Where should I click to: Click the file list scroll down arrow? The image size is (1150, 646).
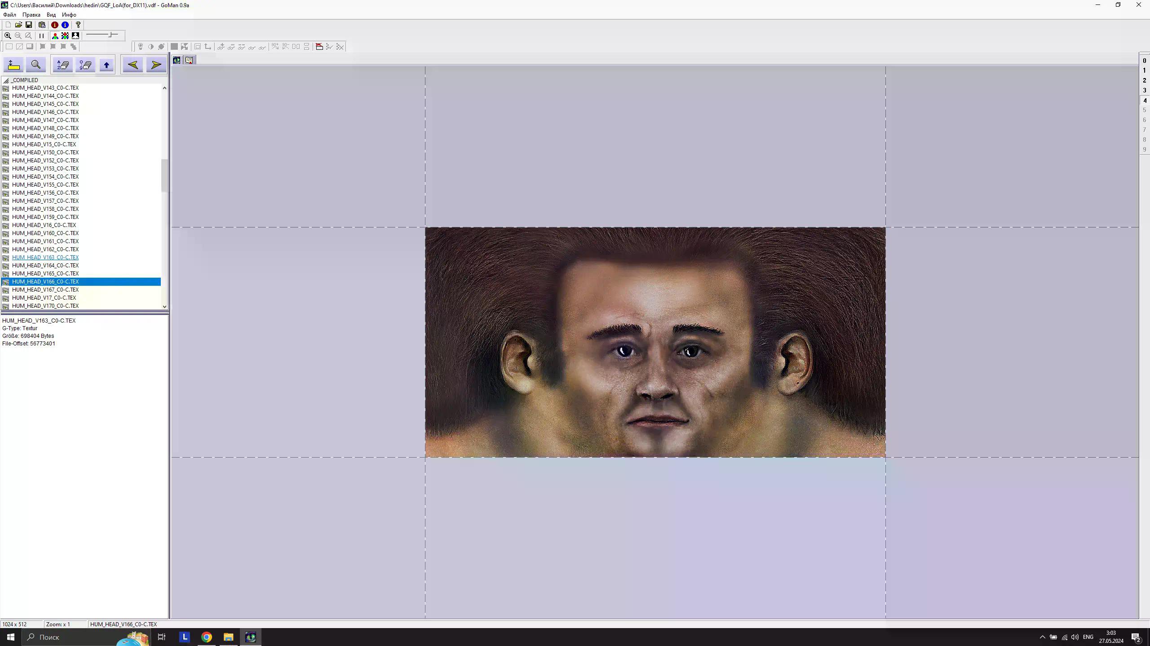click(x=164, y=306)
